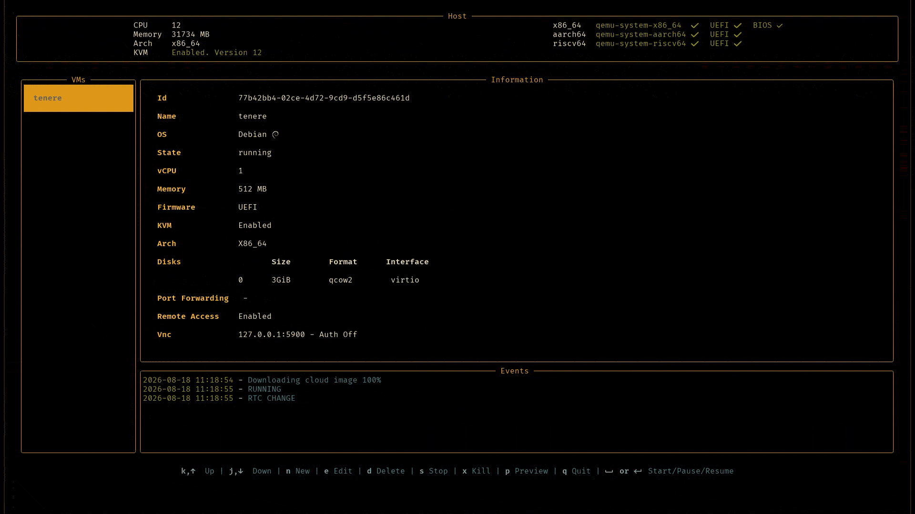Click the checkmark after qemu-system-x86_64

(x=695, y=26)
